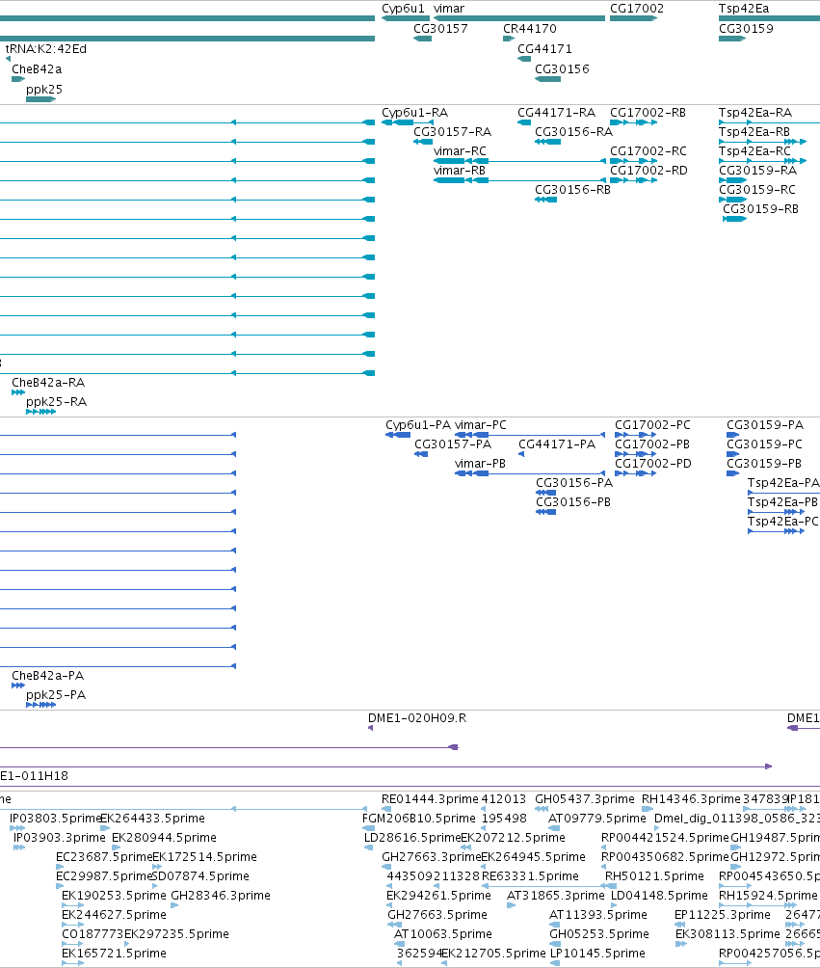820x968 pixels.
Task: Click the CG30159-PA CDS label
Action: click(x=765, y=425)
